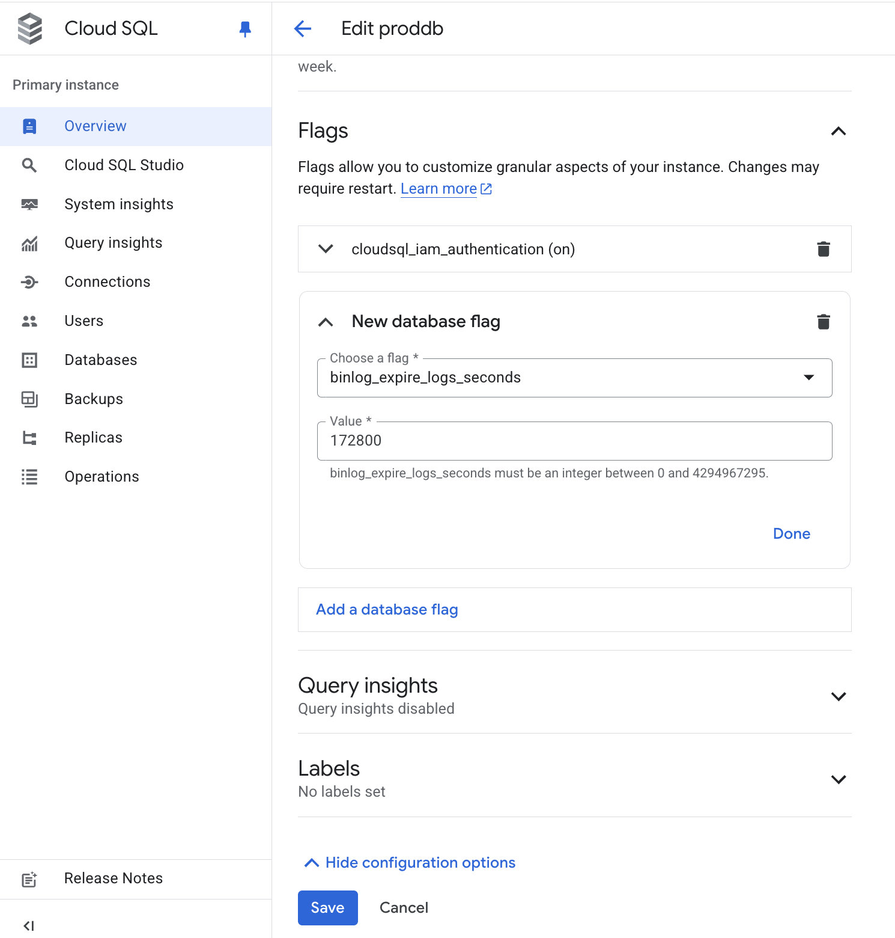Unpin Cloud SQL from the navigation
The width and height of the screenshot is (895, 938).
(245, 28)
